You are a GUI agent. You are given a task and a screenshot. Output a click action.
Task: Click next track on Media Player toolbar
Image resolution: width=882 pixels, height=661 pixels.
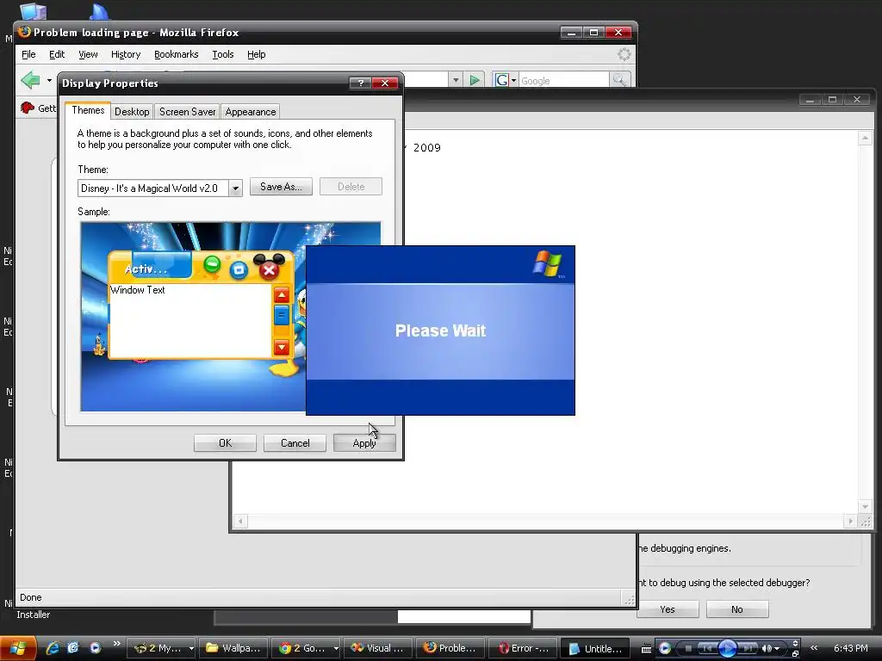tap(747, 649)
